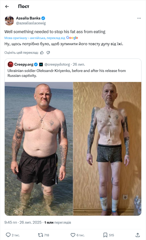
Task: Rate the translation with thumbs up
Action: [42, 53]
